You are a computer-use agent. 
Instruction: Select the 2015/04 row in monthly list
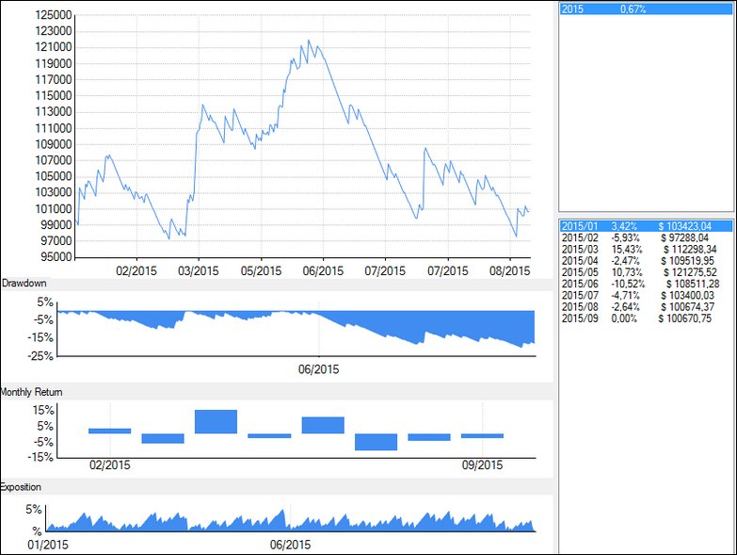645,262
